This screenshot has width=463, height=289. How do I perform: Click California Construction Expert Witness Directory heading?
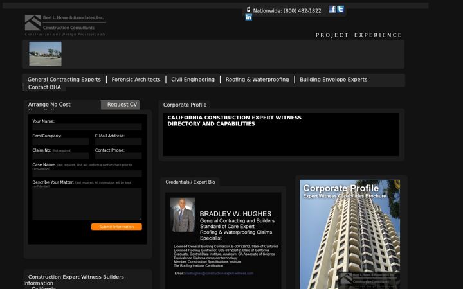(235, 121)
